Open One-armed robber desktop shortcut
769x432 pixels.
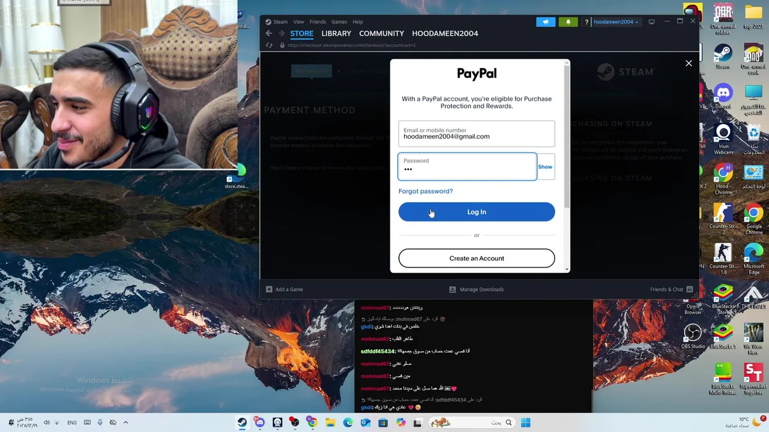(x=723, y=19)
